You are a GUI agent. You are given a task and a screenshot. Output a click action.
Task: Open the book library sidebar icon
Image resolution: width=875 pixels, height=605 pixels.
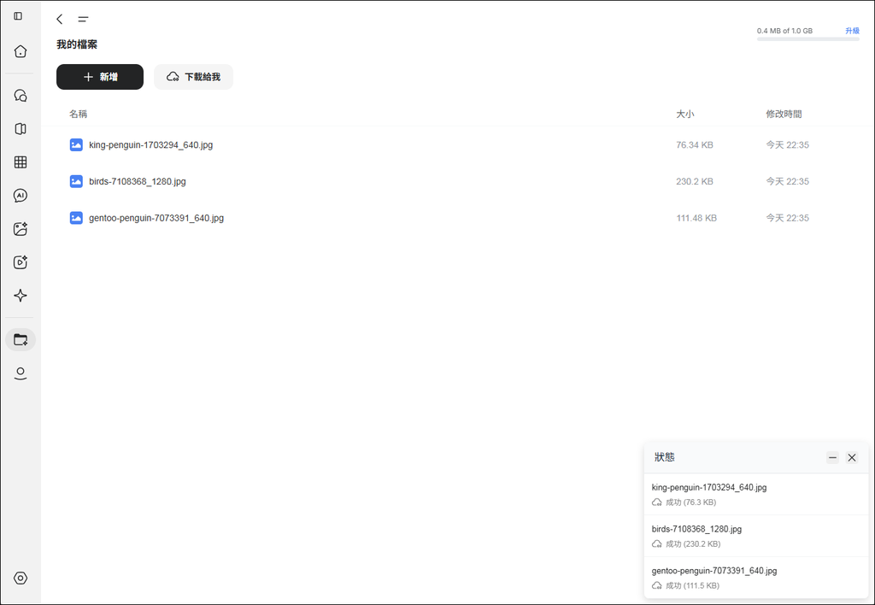[21, 129]
